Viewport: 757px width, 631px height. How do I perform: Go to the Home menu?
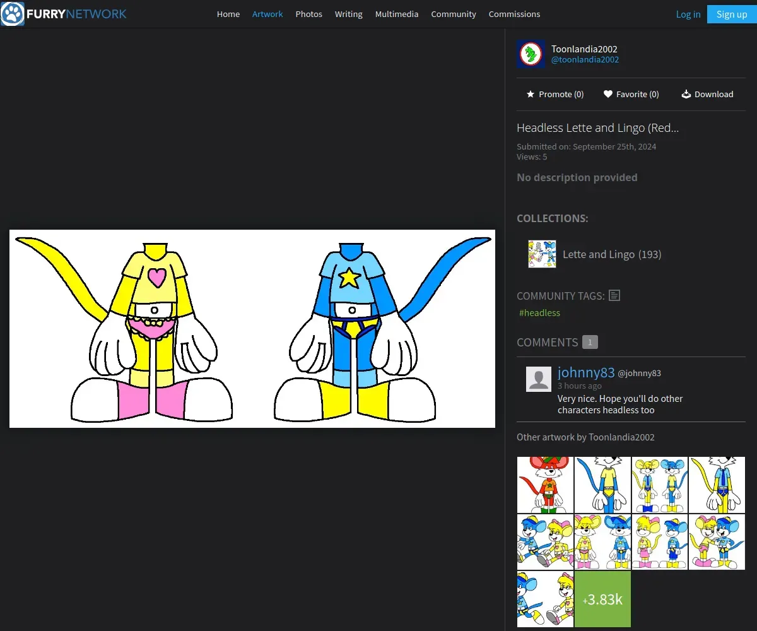[x=228, y=14]
